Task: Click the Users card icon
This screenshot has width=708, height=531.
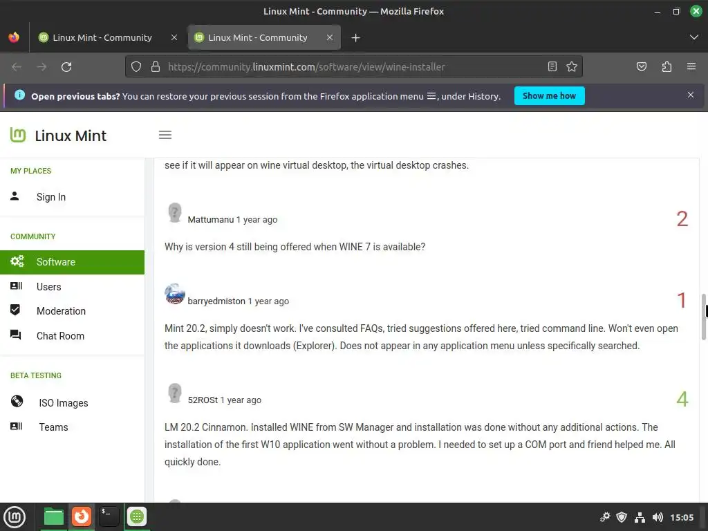Action: tap(17, 286)
